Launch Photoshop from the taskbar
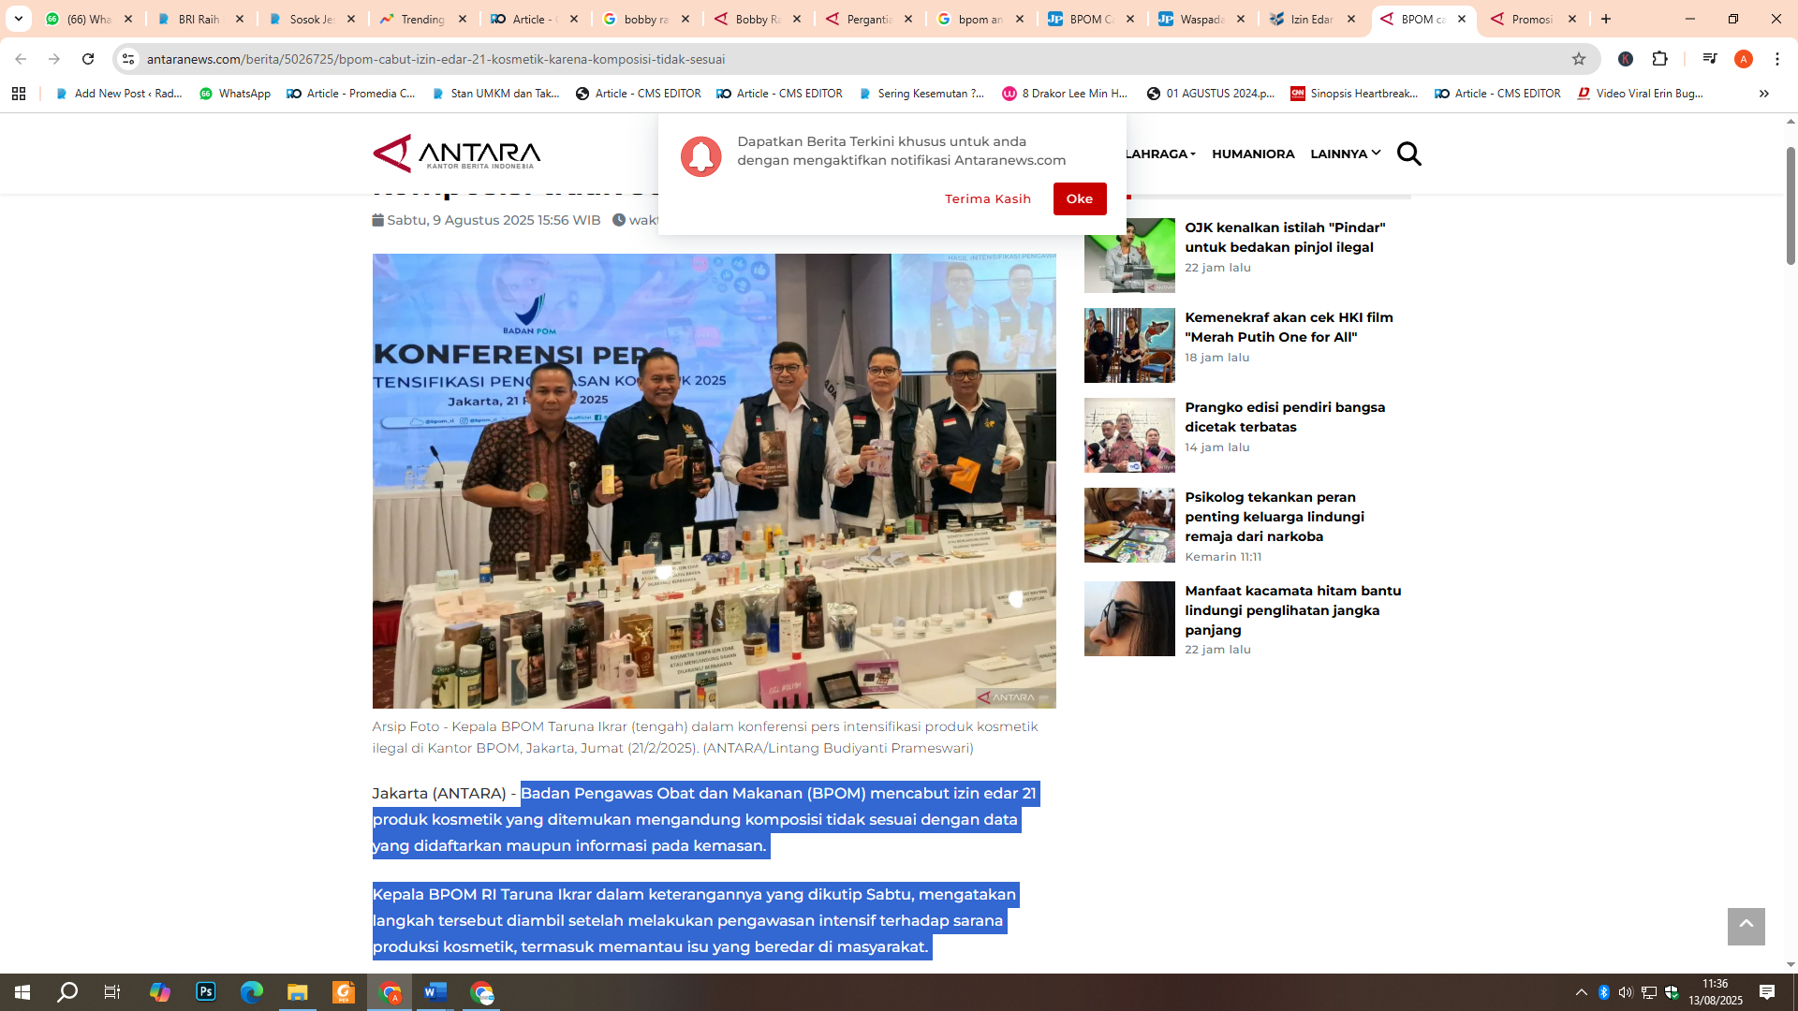This screenshot has width=1798, height=1011. coord(206,992)
